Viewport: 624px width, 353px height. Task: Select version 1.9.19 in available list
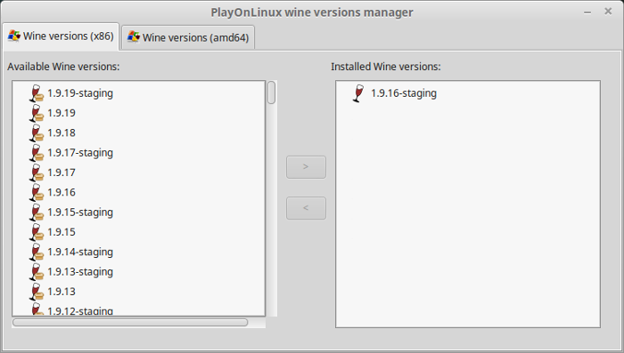[x=62, y=113]
